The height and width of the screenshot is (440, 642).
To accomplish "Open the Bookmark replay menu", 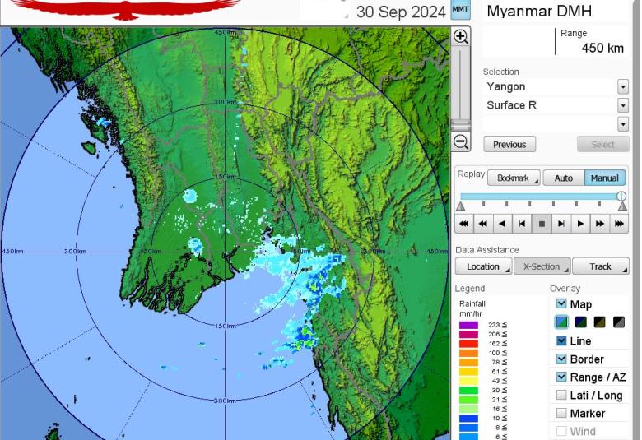I will (514, 178).
